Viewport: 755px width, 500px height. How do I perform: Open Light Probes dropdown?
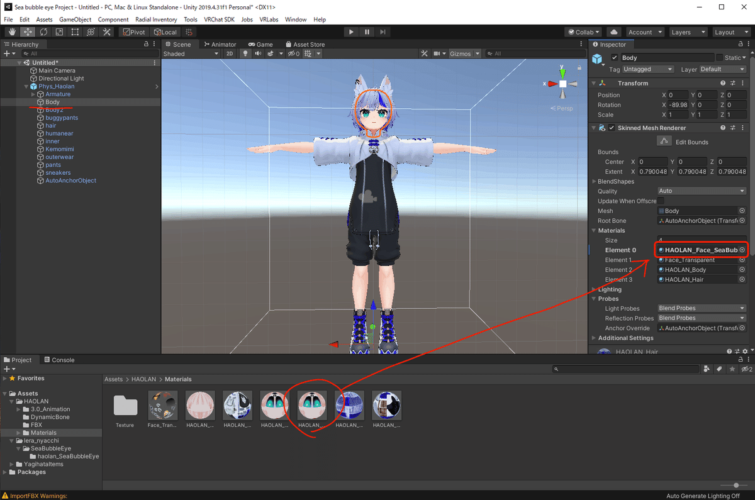(702, 308)
